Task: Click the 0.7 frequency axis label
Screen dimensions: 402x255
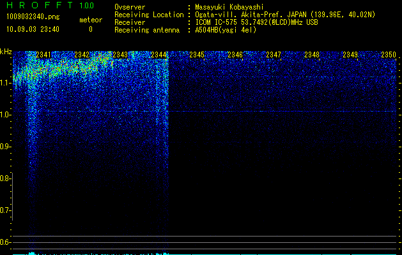Action: (x=5, y=210)
